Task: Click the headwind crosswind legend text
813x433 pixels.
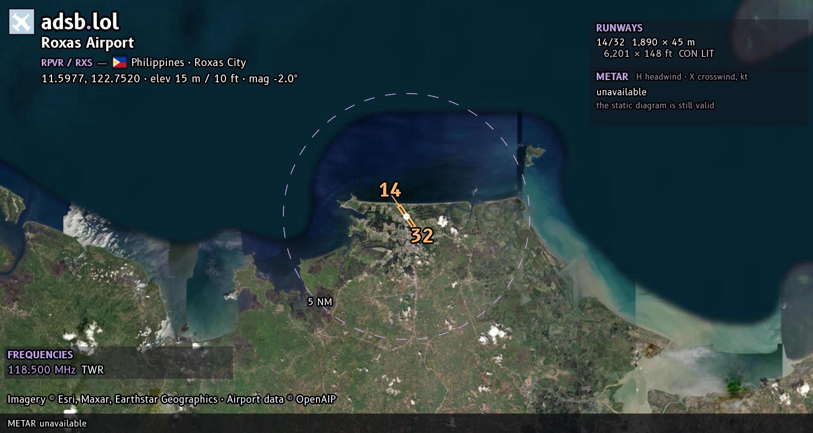Action: [x=692, y=77]
